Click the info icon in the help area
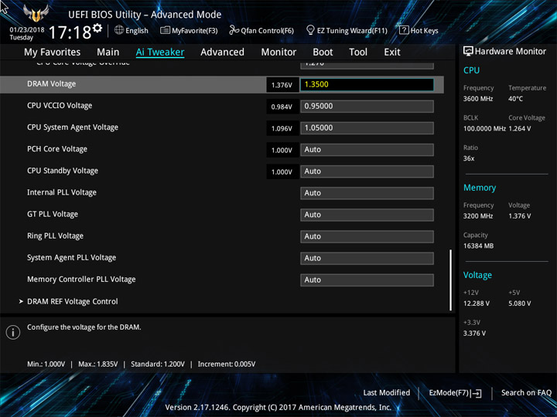This screenshot has height=417, width=557. pyautogui.click(x=13, y=332)
